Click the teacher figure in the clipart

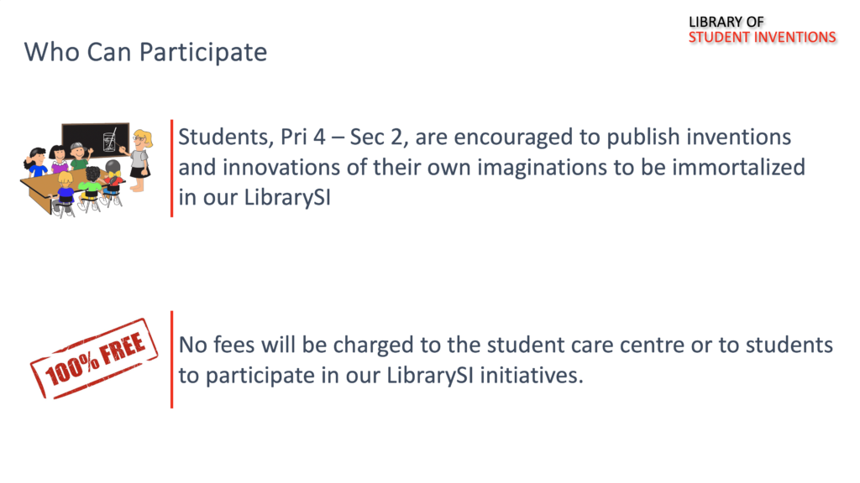(x=140, y=154)
